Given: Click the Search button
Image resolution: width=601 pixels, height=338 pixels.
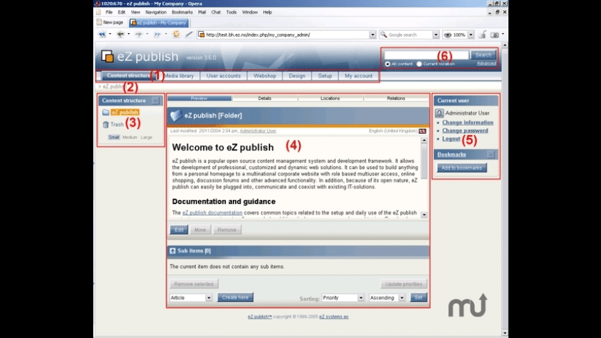Looking at the screenshot, I should pos(483,54).
